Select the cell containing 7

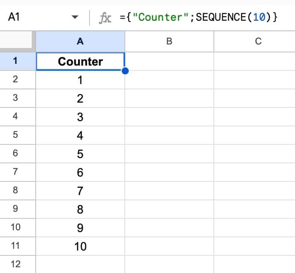tap(80, 191)
